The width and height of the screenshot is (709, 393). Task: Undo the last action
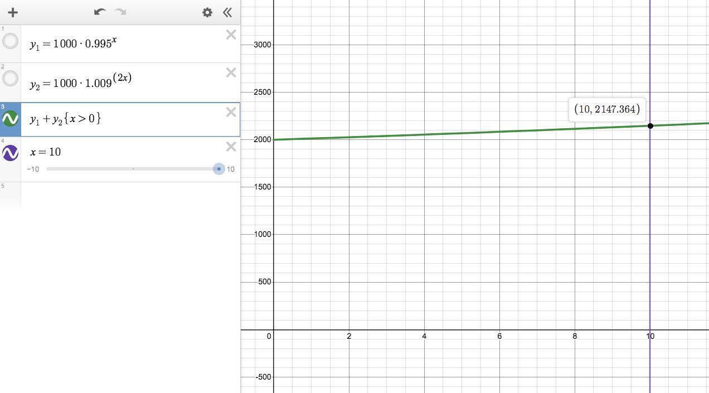[100, 12]
